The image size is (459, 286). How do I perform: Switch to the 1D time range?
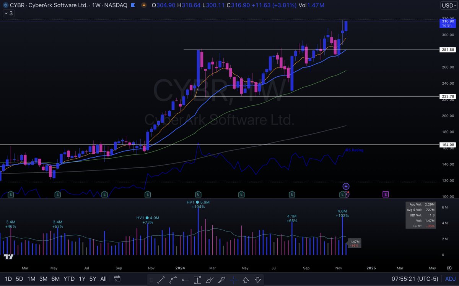pos(8,279)
